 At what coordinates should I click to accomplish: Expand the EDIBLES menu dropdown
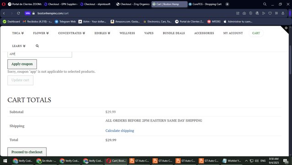pyautogui.click(x=102, y=33)
